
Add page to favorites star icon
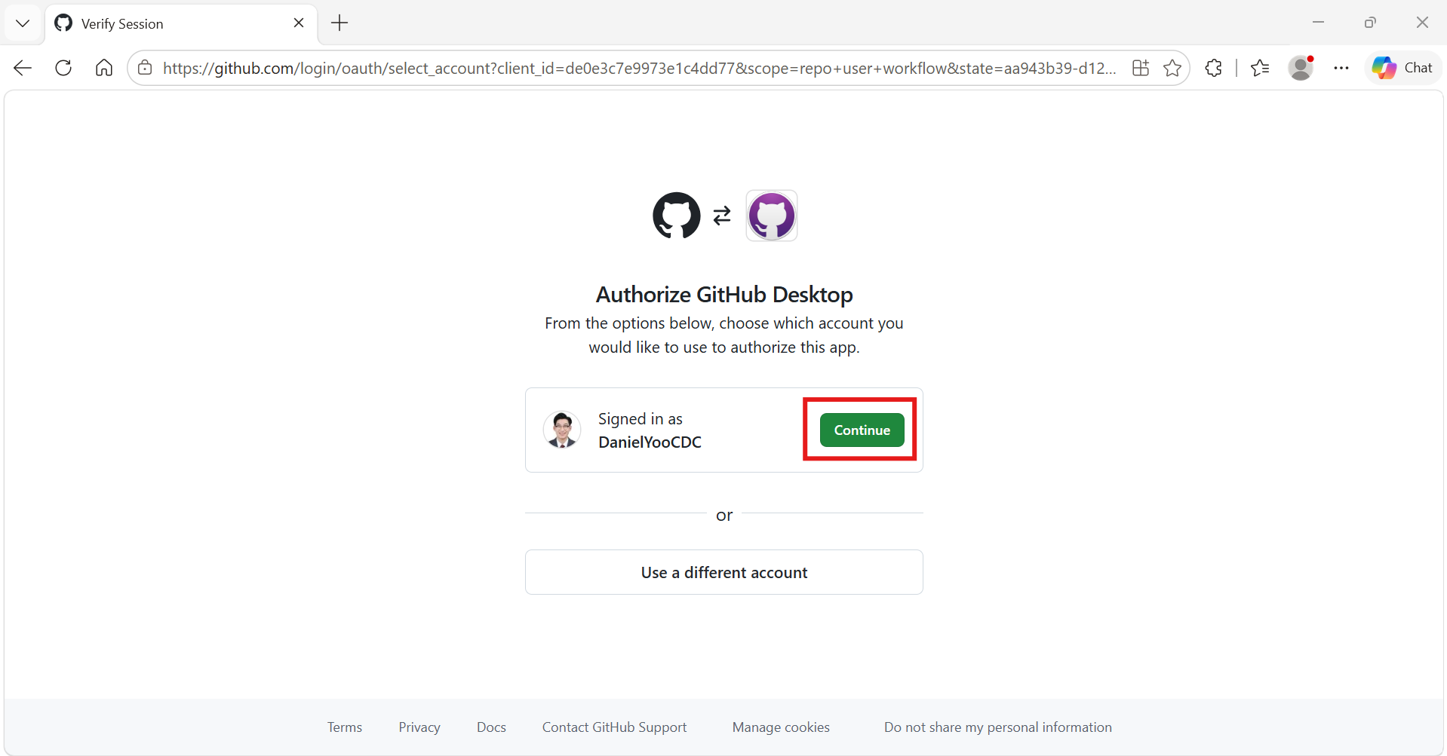tap(1172, 68)
